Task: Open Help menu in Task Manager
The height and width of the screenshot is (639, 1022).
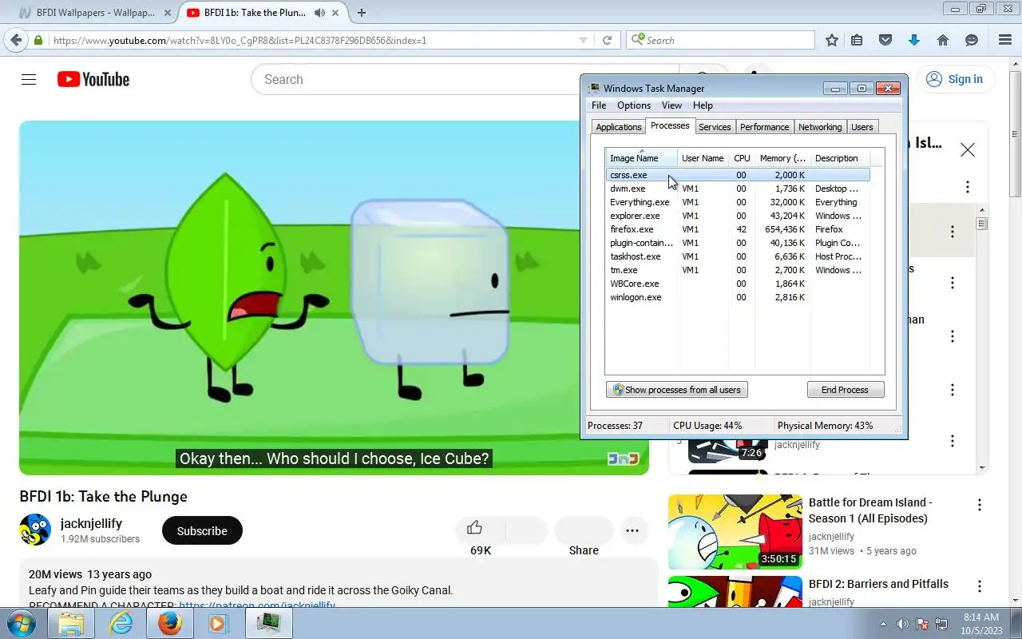Action: pyautogui.click(x=703, y=105)
